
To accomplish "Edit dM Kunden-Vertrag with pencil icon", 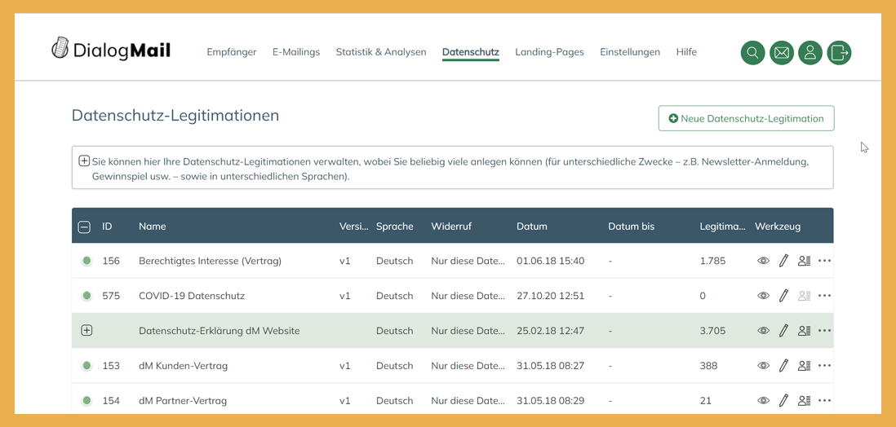I will [x=783, y=365].
